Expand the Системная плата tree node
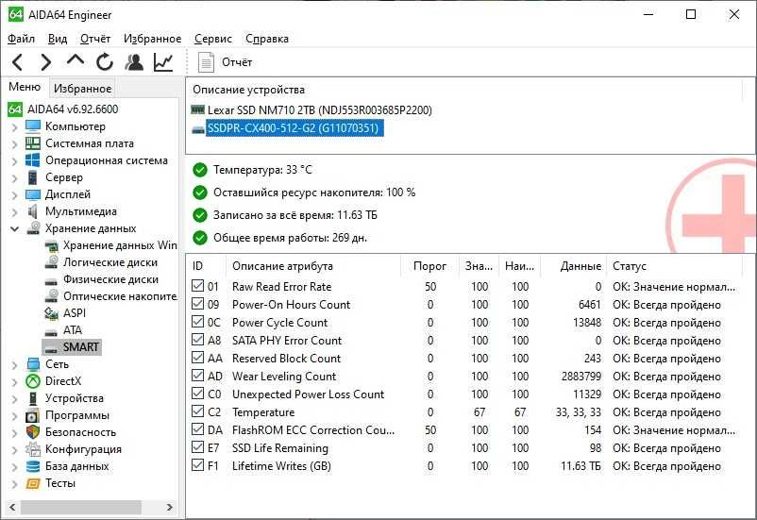 (x=14, y=144)
